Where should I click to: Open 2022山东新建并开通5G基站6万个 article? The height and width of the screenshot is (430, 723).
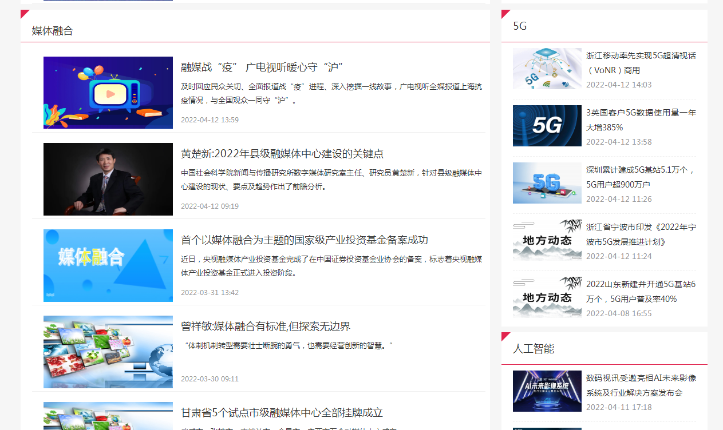(641, 292)
